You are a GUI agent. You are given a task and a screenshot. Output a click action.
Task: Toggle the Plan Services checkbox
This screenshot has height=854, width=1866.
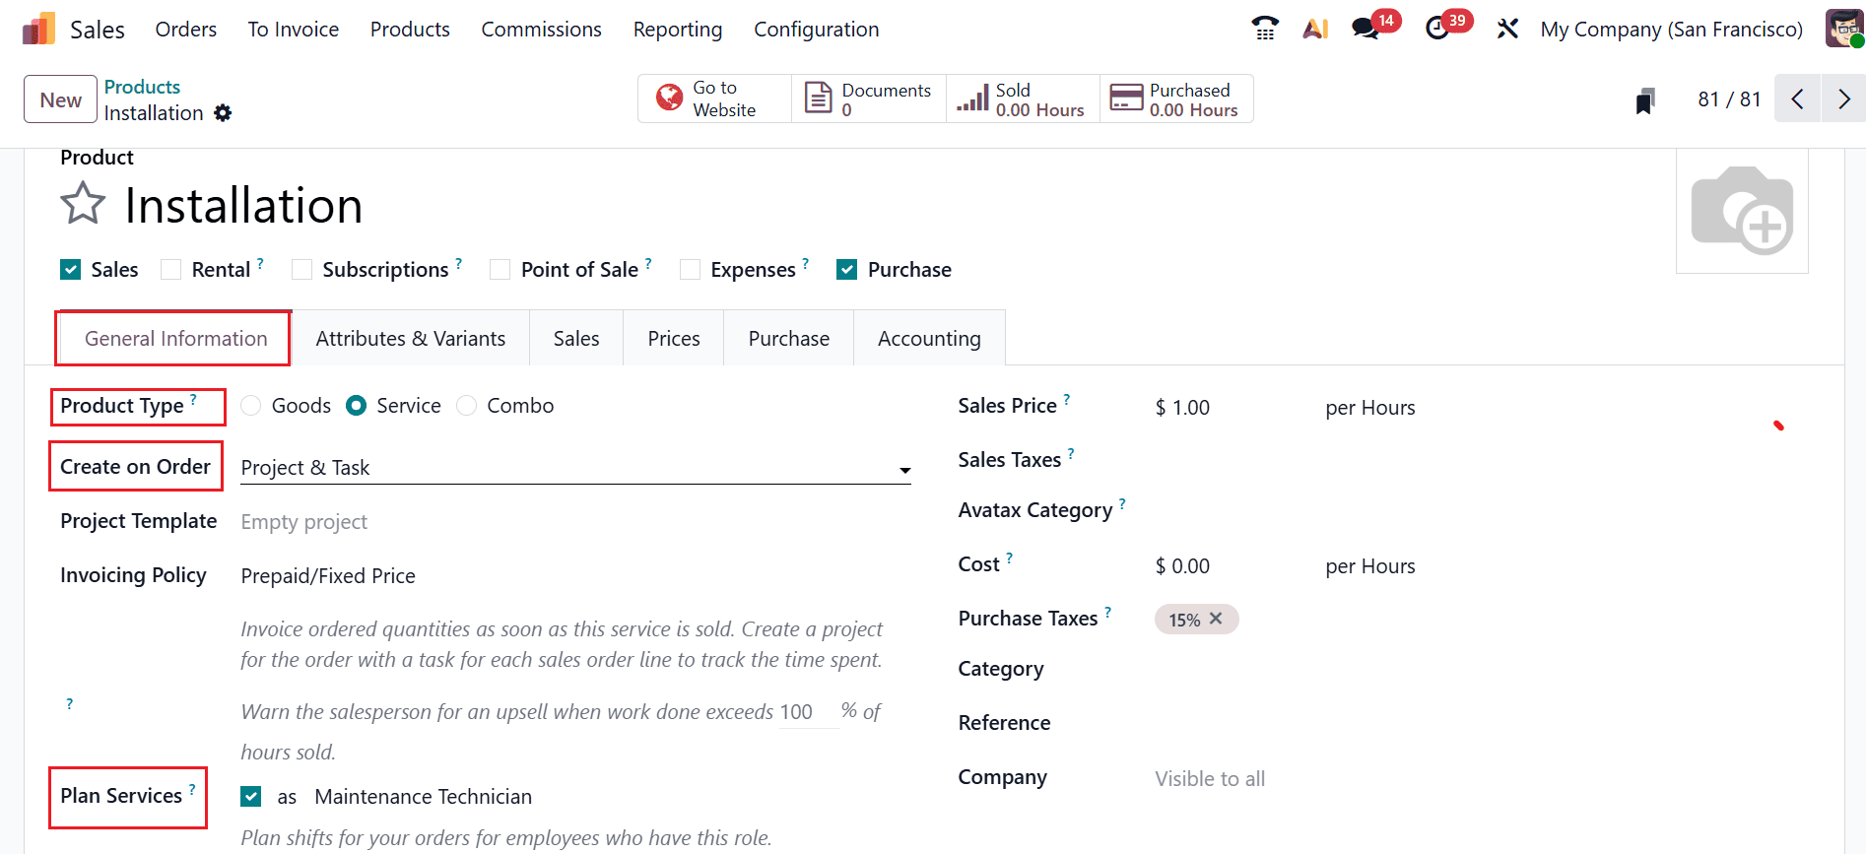(x=251, y=797)
